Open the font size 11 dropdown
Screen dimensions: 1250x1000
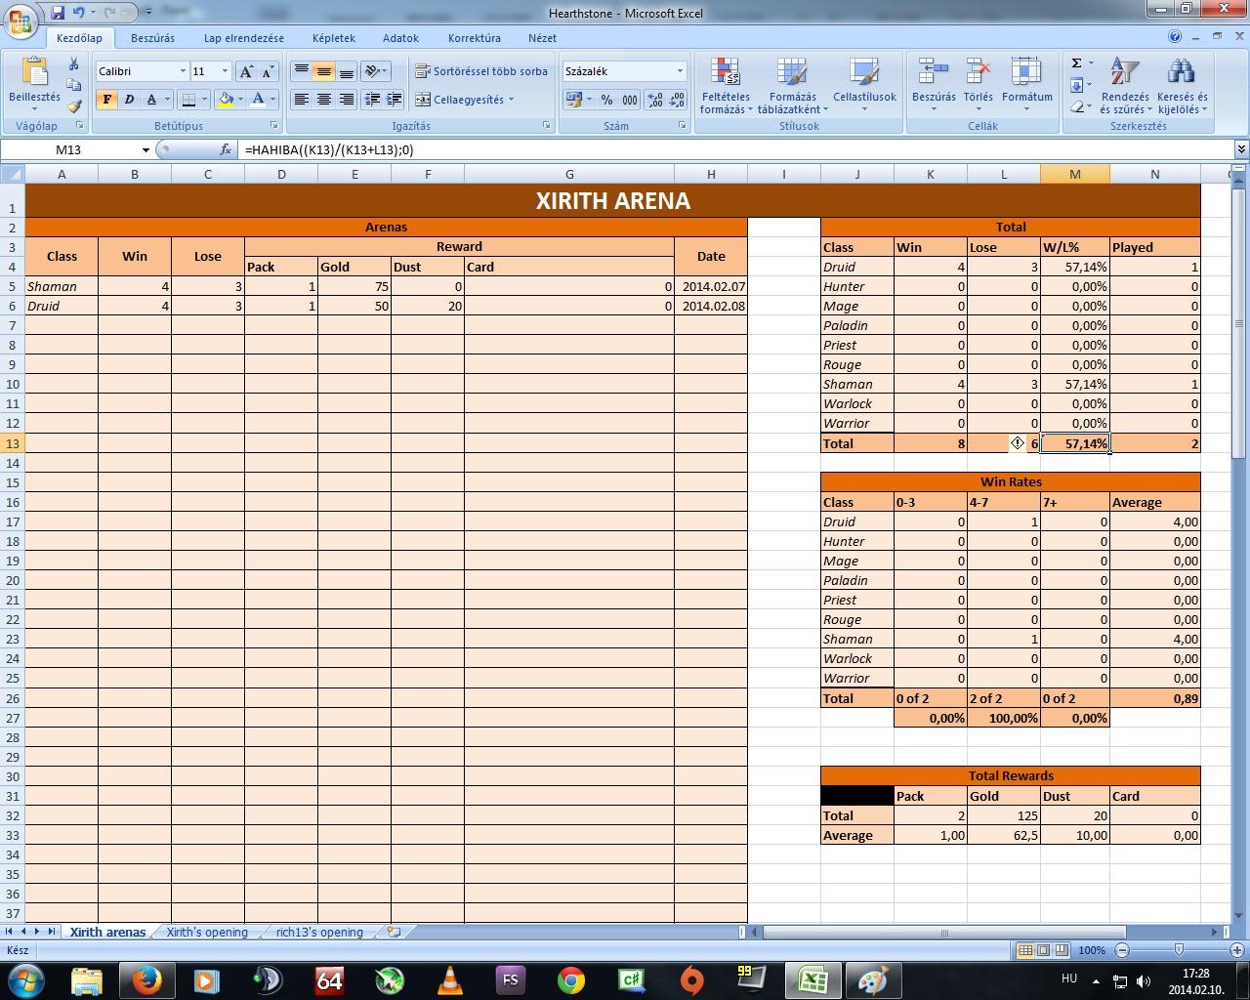(225, 71)
